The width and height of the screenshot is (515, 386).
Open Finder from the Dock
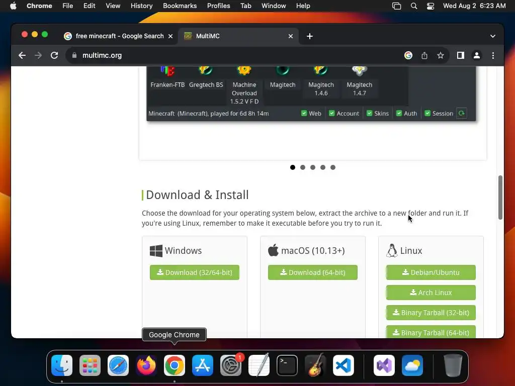pos(62,365)
